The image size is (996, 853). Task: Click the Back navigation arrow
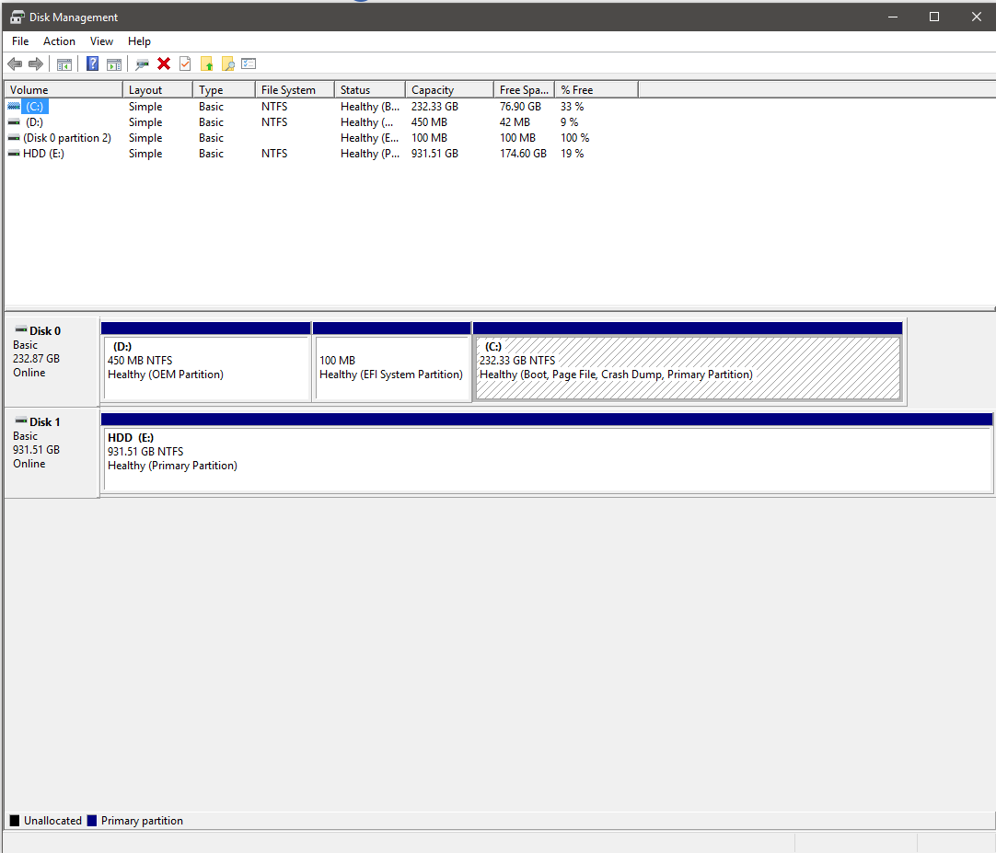point(15,63)
